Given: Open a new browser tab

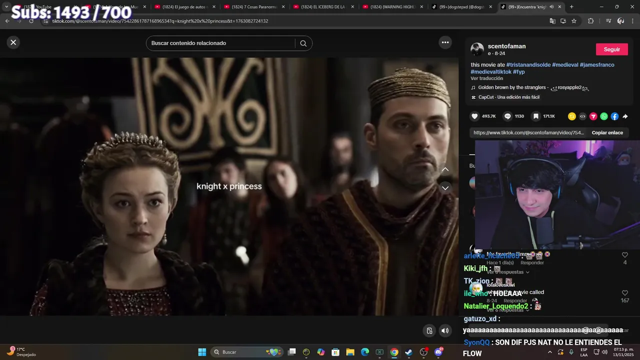Looking at the screenshot, I should (571, 7).
